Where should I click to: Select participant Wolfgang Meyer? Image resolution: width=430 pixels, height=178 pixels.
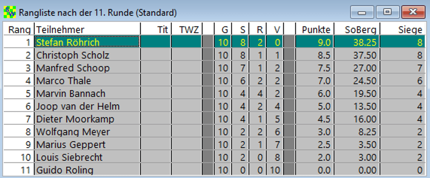[73, 132]
